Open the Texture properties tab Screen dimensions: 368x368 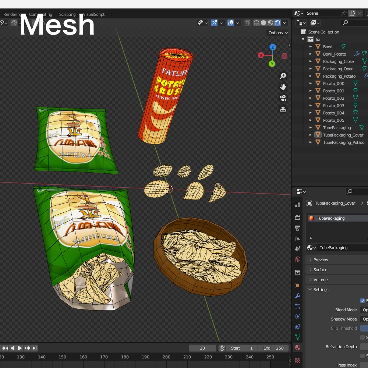[298, 361]
